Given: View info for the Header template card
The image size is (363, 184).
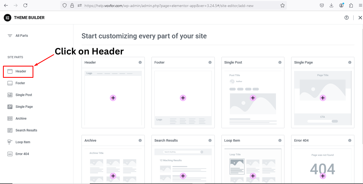Looking at the screenshot, I should tap(140, 62).
